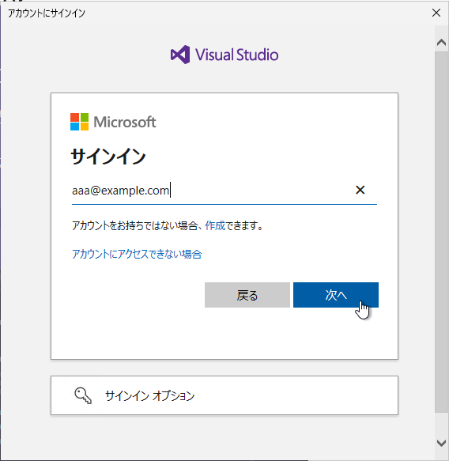Open アカウントにアクセスできない場合 link
Viewport: 449px width, 461px height.
click(137, 254)
